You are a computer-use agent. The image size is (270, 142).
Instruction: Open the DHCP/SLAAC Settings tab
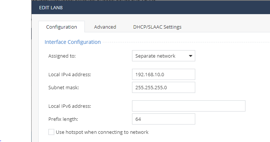coord(157,27)
